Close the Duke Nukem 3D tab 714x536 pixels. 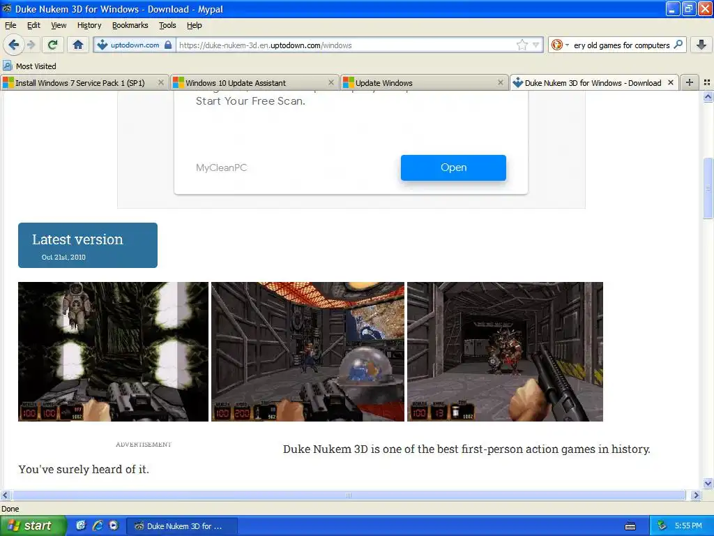pos(671,82)
